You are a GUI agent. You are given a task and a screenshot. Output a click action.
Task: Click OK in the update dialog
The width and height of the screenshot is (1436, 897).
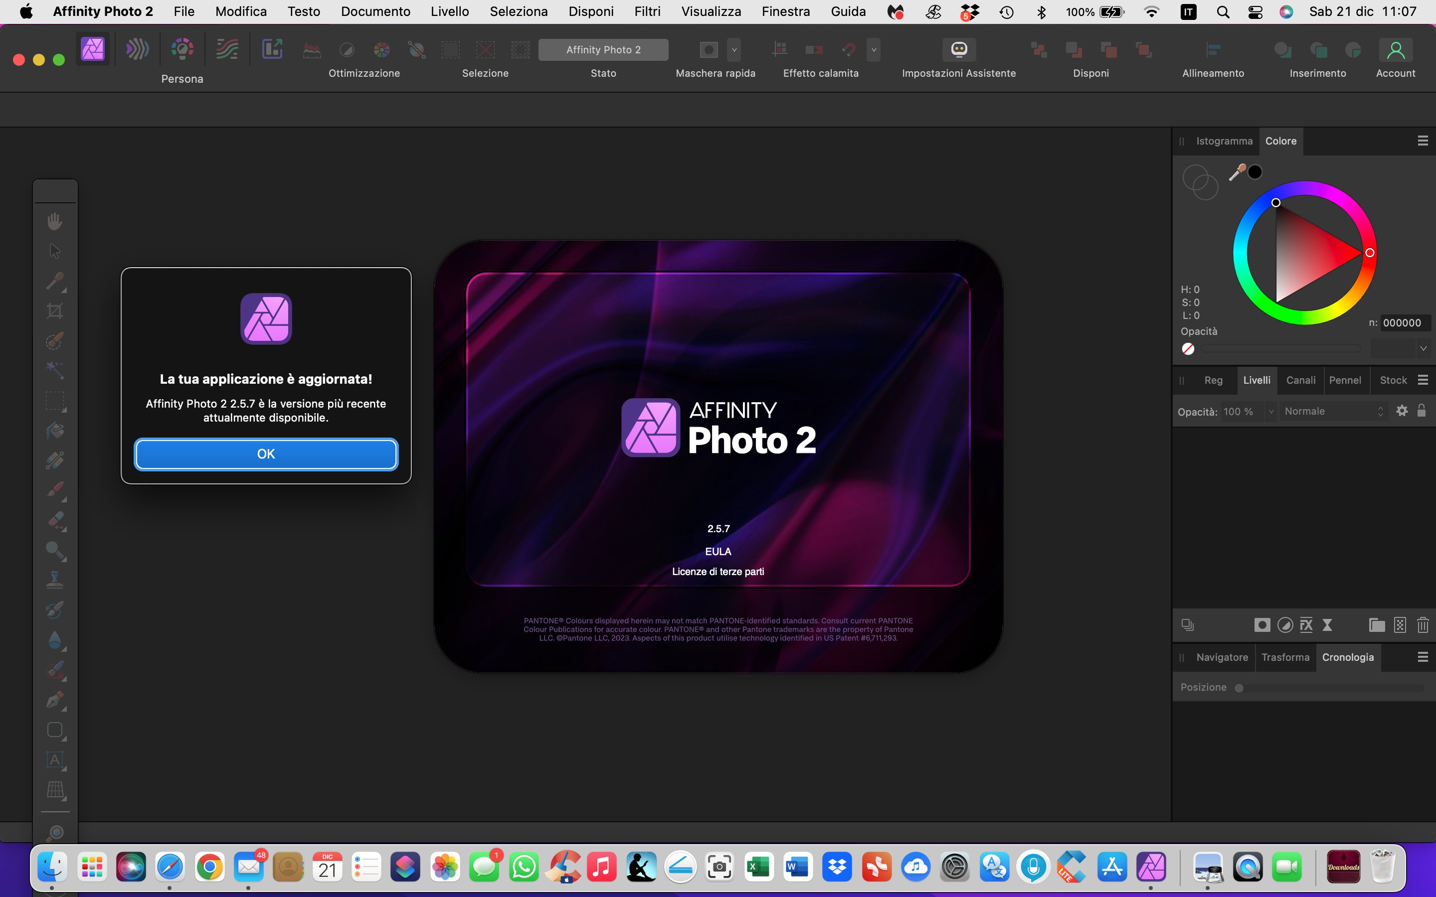click(266, 454)
